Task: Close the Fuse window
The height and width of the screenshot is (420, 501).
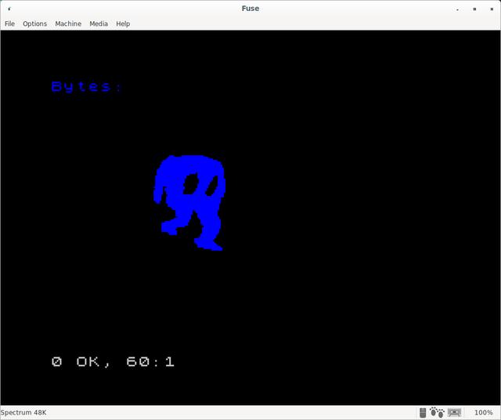Action: click(492, 9)
